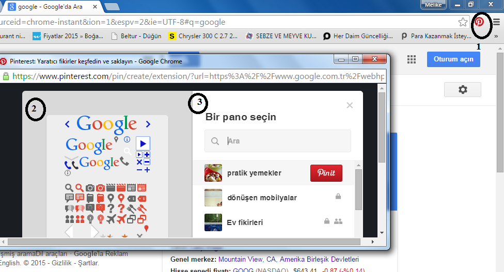The width and height of the screenshot is (504, 272).
Task: Select the Ev fikirleri board
Action: coord(274,222)
